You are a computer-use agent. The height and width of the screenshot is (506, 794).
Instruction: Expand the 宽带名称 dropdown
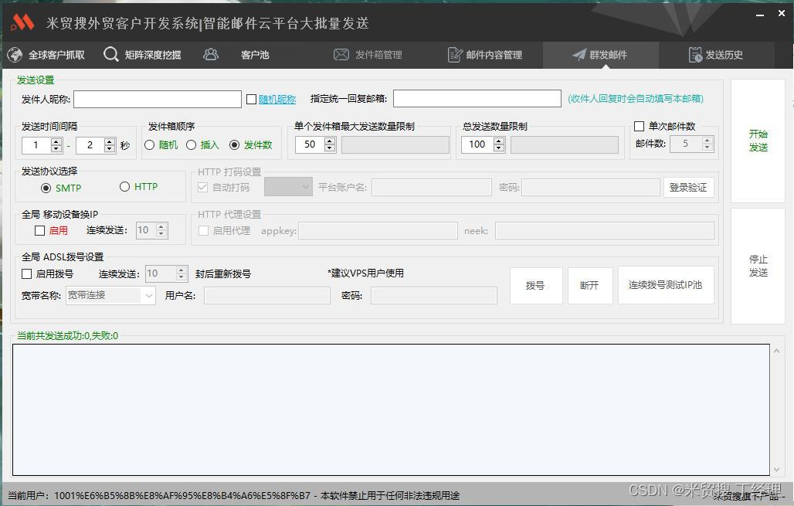pyautogui.click(x=148, y=295)
